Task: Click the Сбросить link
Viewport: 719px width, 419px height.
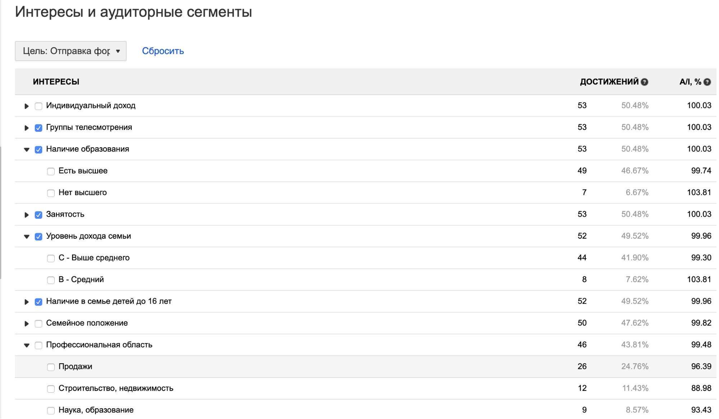Action: pos(163,51)
